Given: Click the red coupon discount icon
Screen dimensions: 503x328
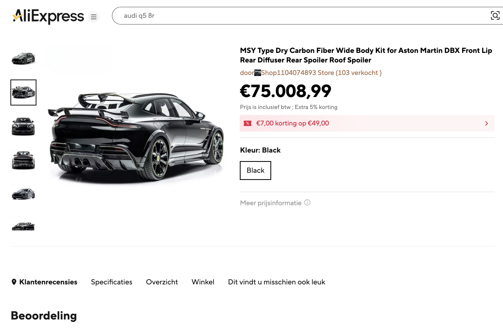Looking at the screenshot, I should point(248,123).
